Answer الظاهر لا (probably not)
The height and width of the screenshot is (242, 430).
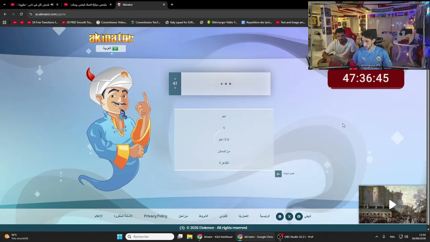point(224,163)
